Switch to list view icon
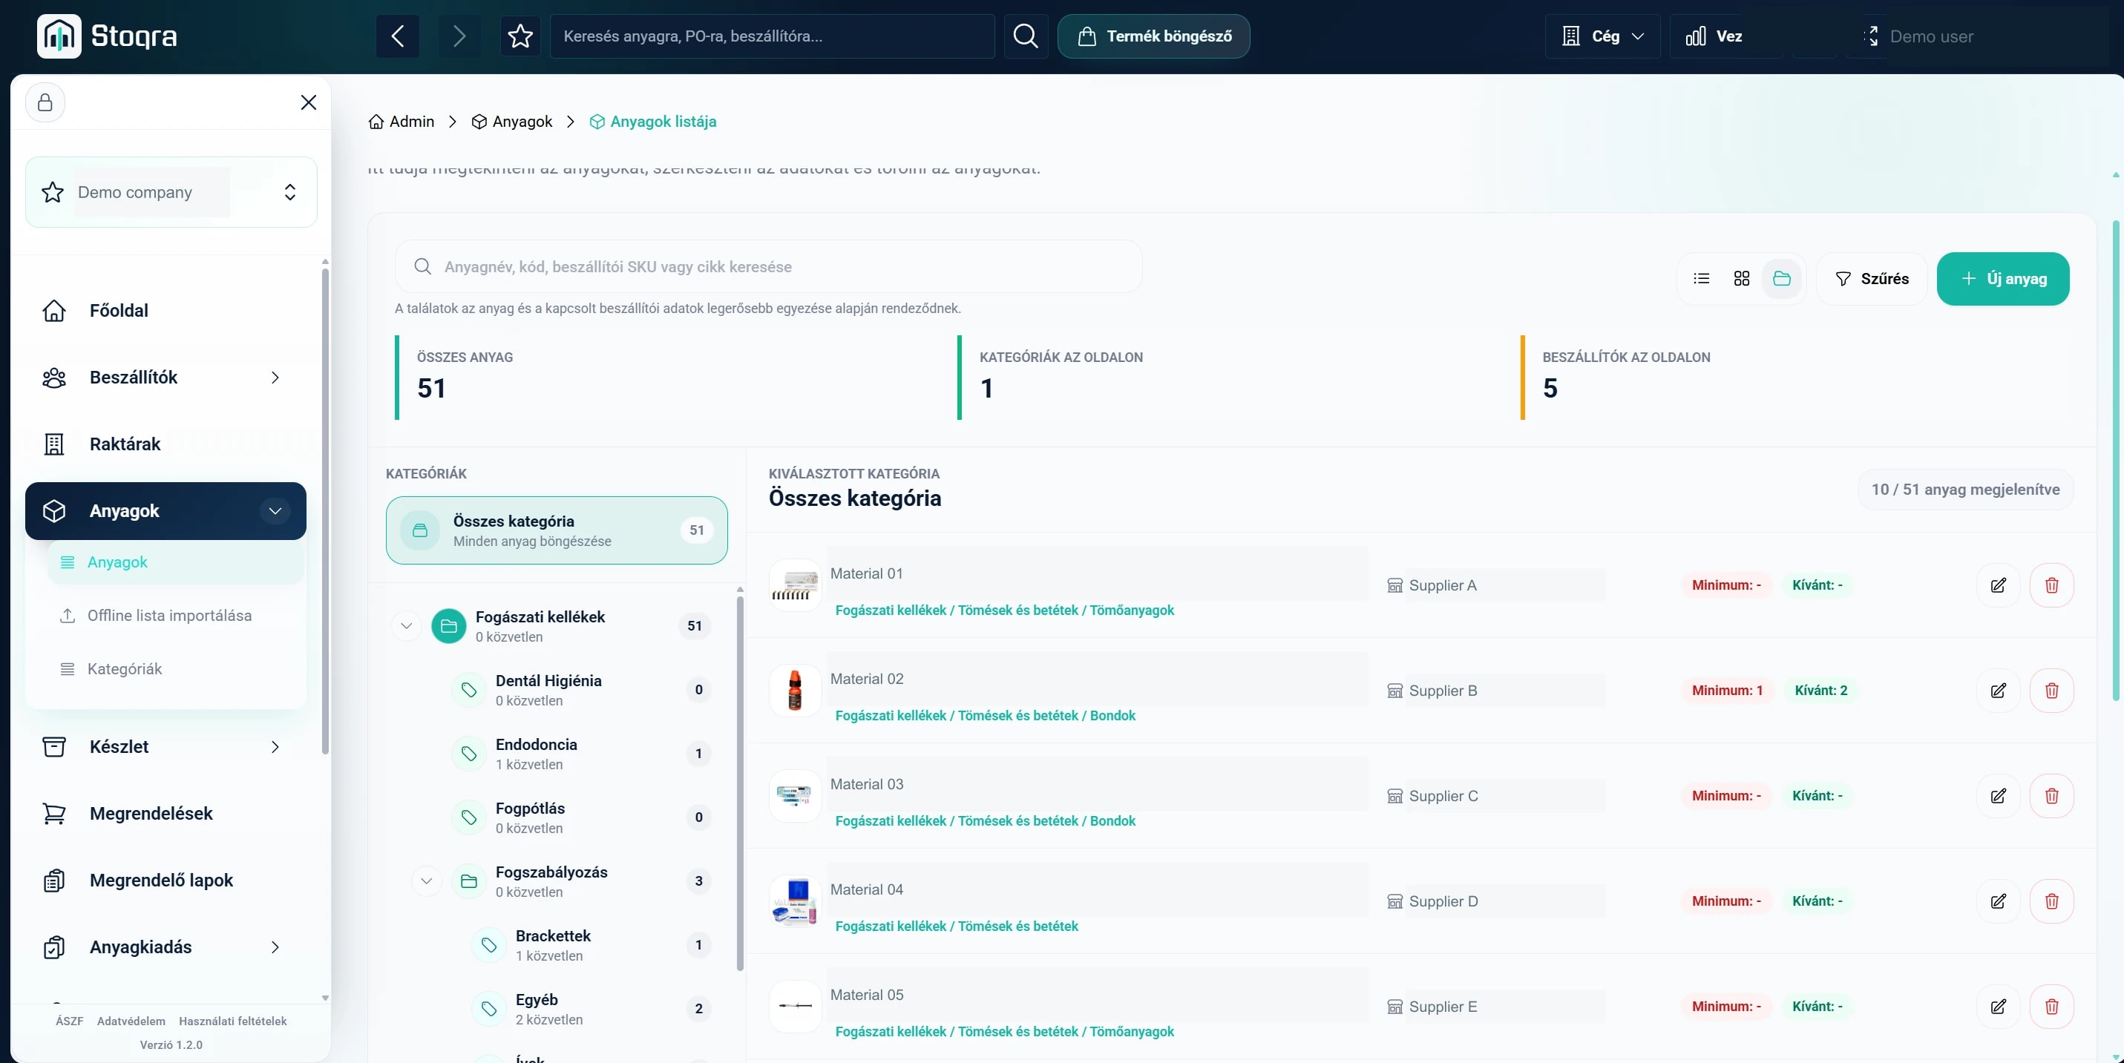 coord(1701,278)
